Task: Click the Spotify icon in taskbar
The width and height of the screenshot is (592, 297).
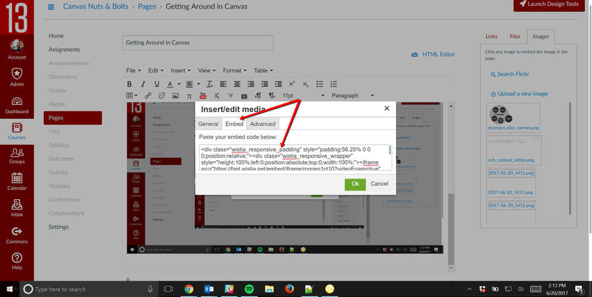Action: pos(249,289)
